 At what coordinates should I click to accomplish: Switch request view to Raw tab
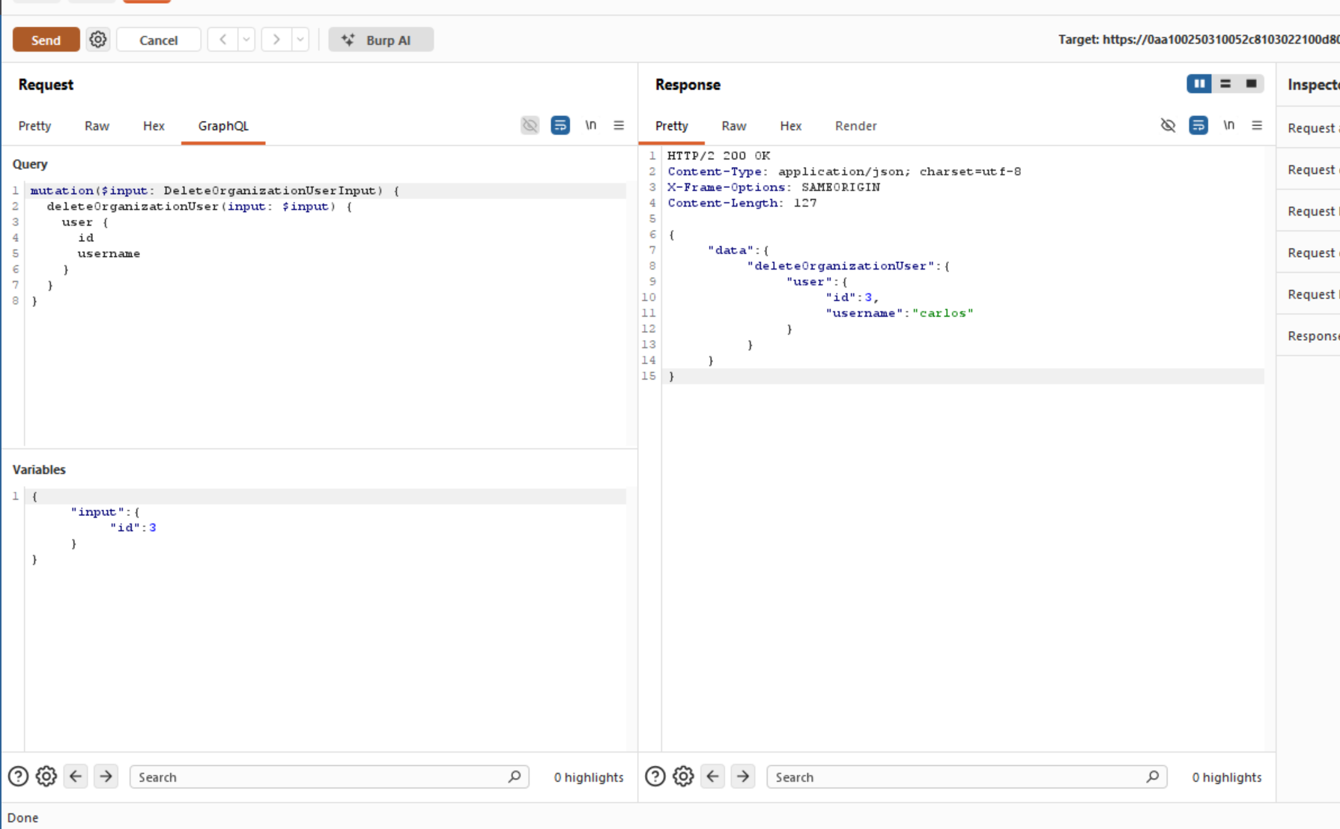pos(97,126)
